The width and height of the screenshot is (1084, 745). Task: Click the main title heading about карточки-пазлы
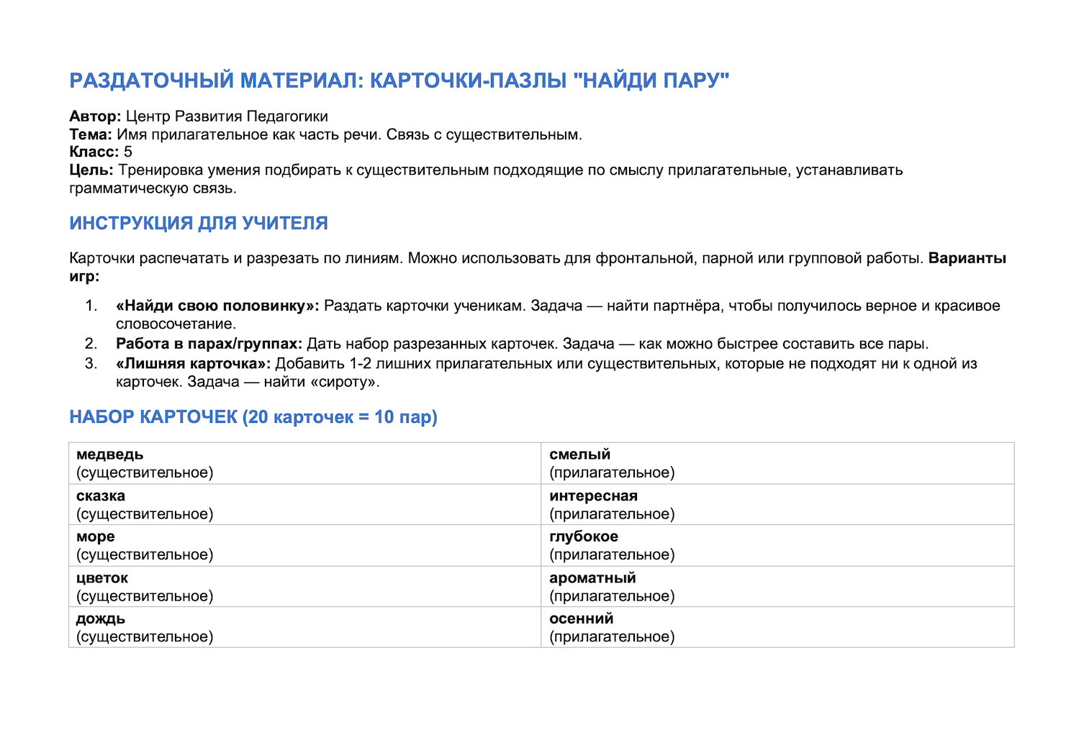tap(399, 80)
